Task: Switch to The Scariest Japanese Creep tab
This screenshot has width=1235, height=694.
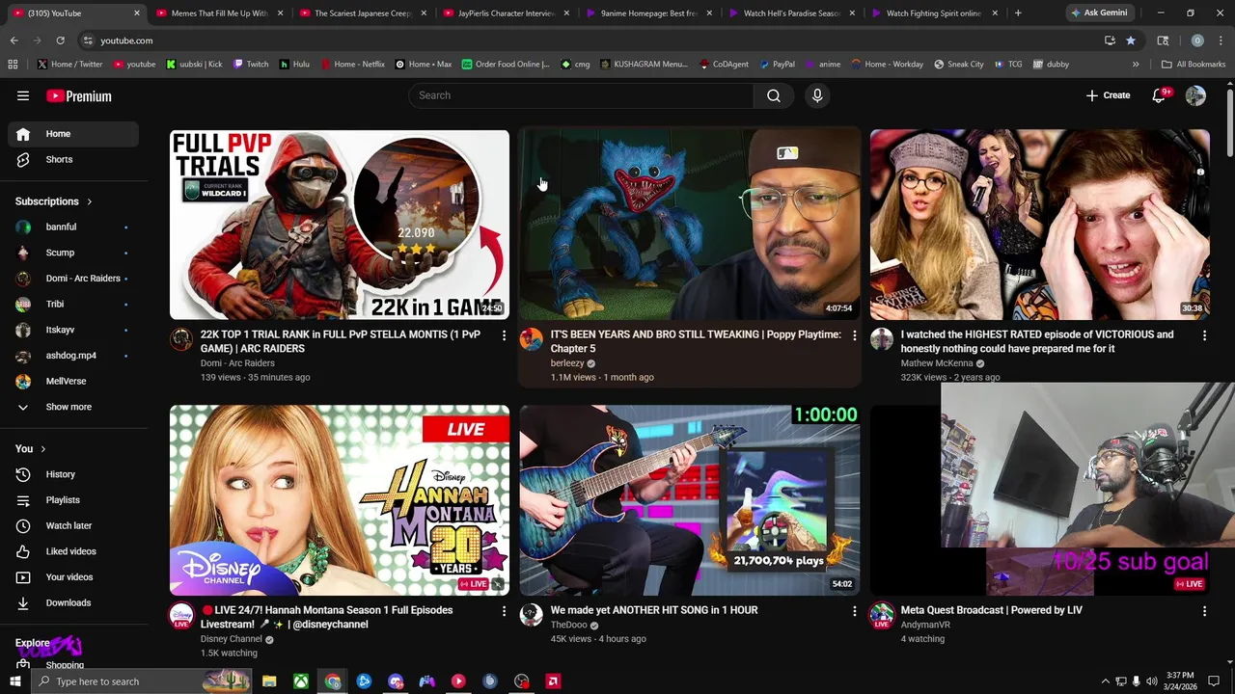Action: click(x=364, y=13)
